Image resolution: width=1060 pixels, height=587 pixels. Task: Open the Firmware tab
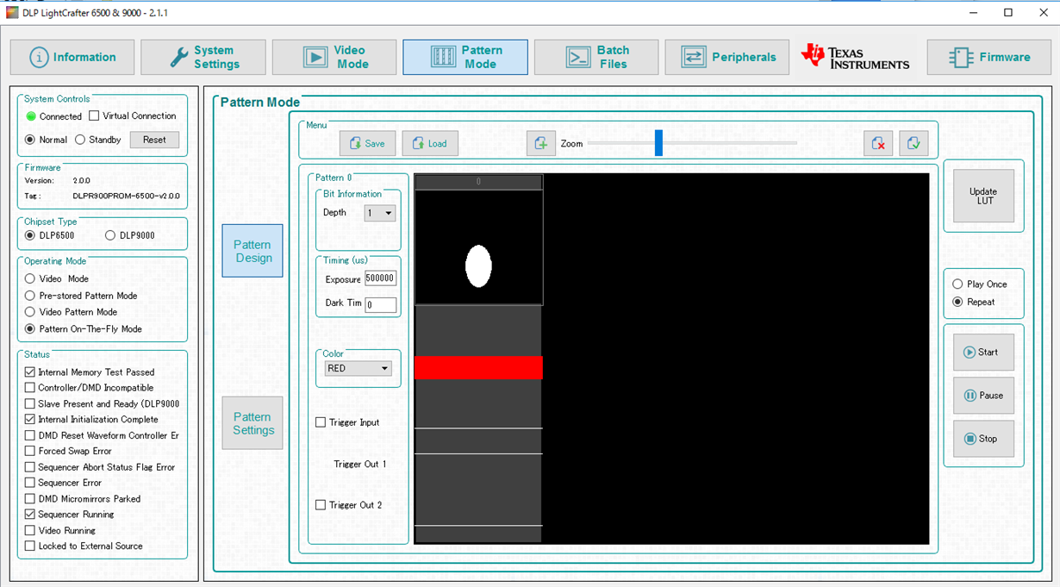989,57
